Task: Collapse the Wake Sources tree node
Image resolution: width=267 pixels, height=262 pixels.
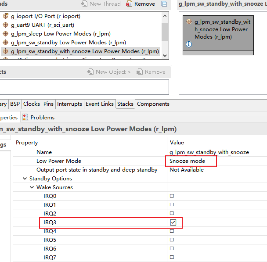Action: (x=32, y=187)
